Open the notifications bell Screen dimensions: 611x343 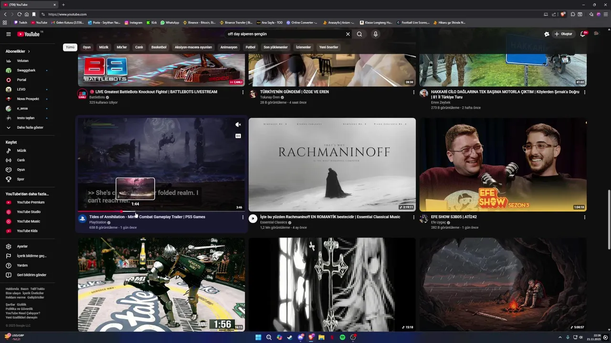click(583, 34)
